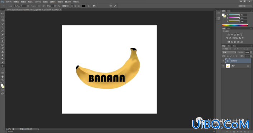Add a Levels adjustment
The height and width of the screenshot is (133, 253).
pos(232,35)
